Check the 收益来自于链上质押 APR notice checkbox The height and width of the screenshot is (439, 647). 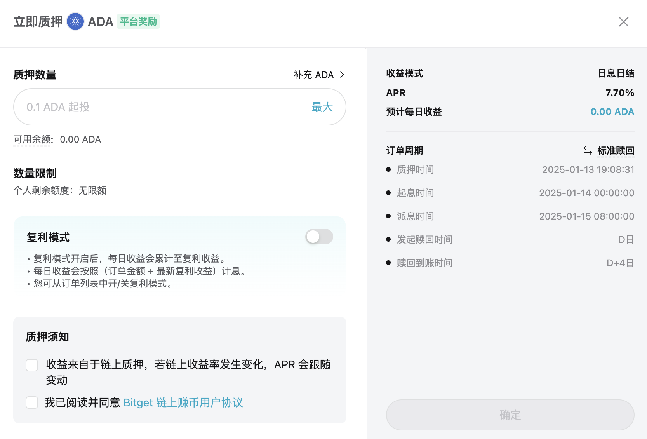click(x=32, y=365)
